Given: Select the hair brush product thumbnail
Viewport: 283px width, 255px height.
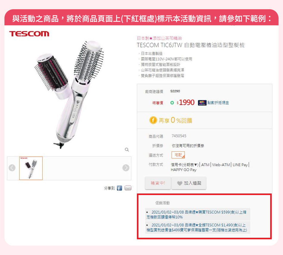Looking at the screenshot, I should 31,168.
